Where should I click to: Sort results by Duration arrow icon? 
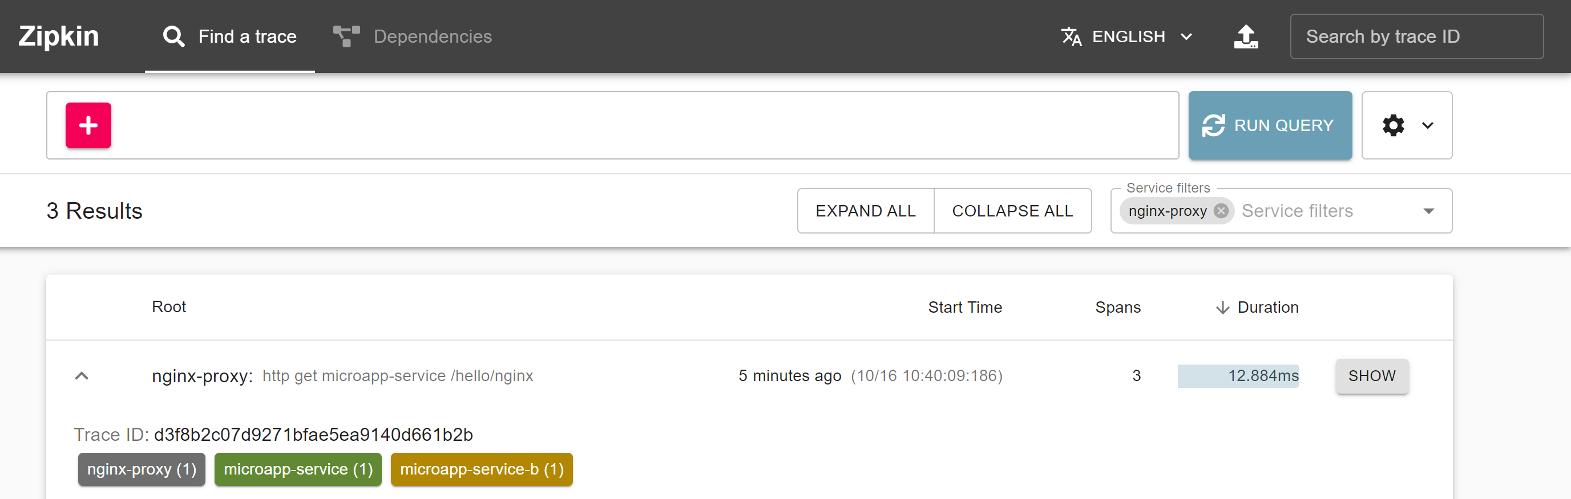tap(1222, 307)
